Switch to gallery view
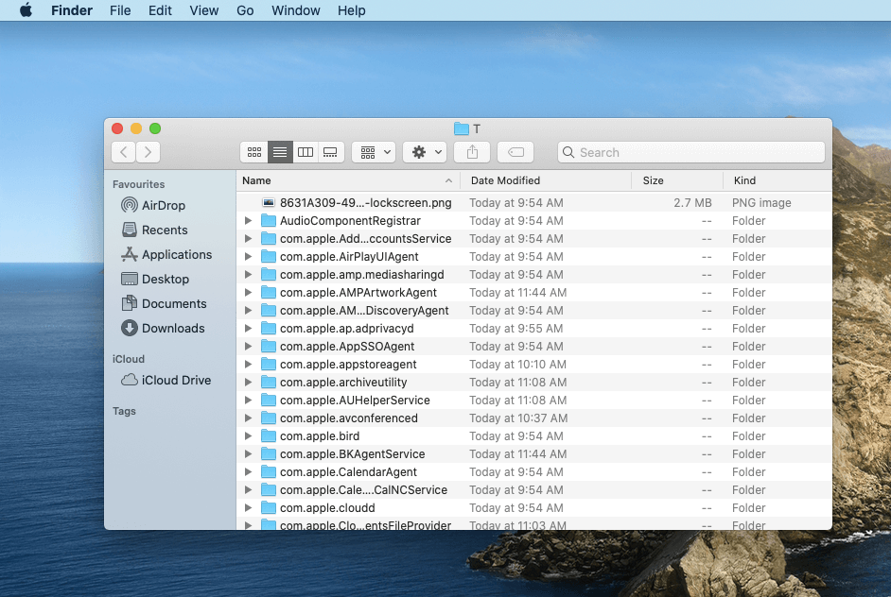The width and height of the screenshot is (891, 597). click(331, 152)
